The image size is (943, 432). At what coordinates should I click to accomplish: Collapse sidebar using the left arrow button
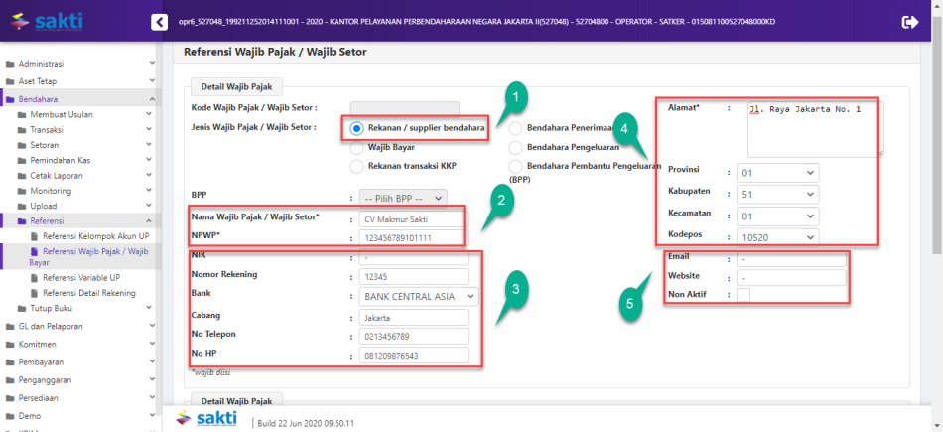159,22
